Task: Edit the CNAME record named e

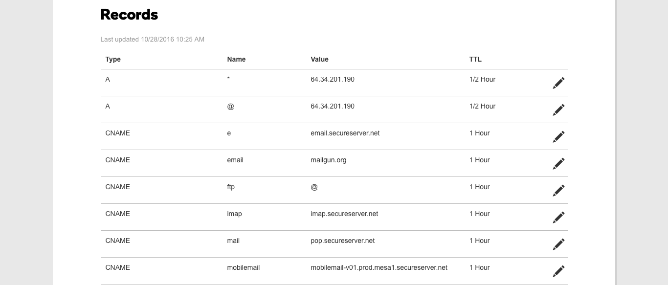Action: [558, 137]
